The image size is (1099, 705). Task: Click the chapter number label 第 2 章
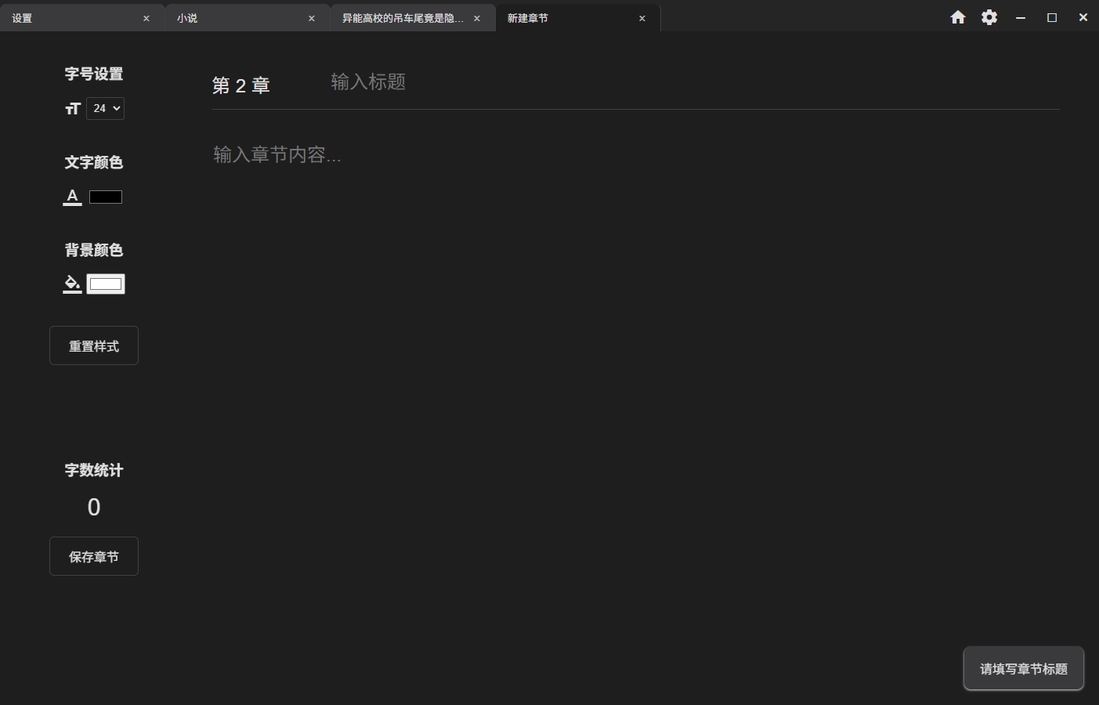tap(240, 85)
